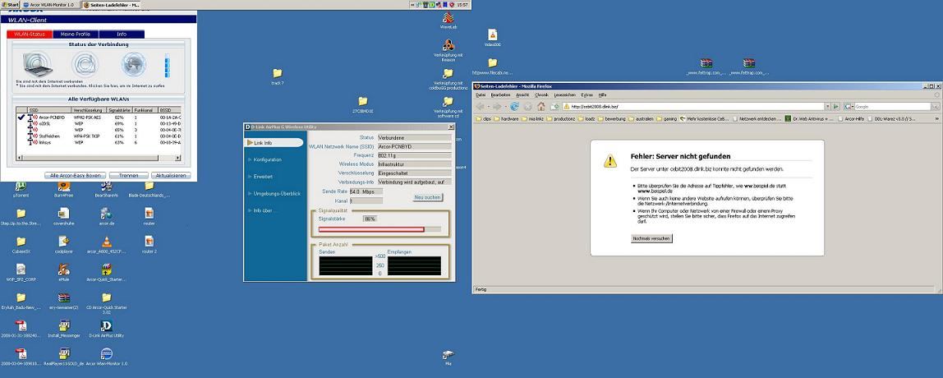This screenshot has height=378, width=943.
Task: Click the laptop icon in connection status
Action: click(37, 64)
